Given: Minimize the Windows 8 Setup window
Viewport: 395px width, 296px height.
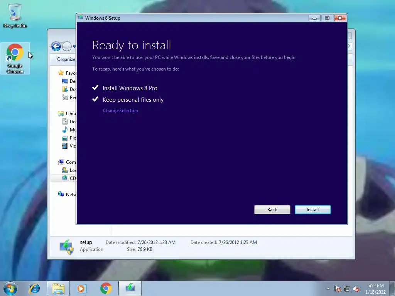Looking at the screenshot, I should point(314,18).
